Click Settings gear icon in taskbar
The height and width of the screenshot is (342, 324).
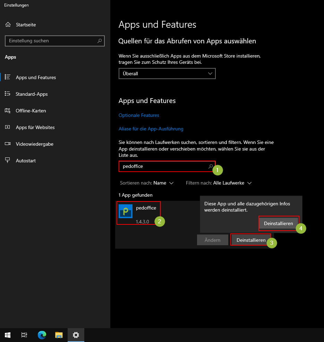pos(76,335)
